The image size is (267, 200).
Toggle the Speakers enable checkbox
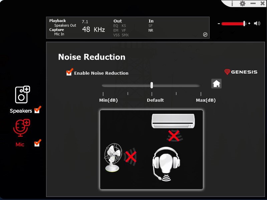(x=37, y=110)
